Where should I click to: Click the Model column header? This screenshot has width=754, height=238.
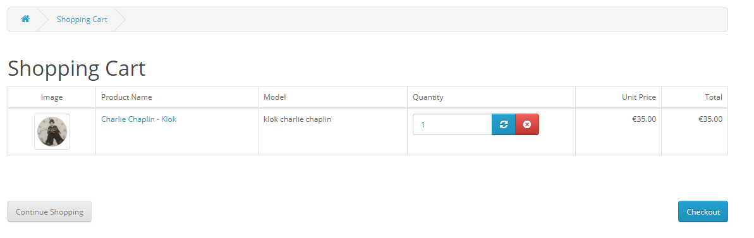(274, 97)
